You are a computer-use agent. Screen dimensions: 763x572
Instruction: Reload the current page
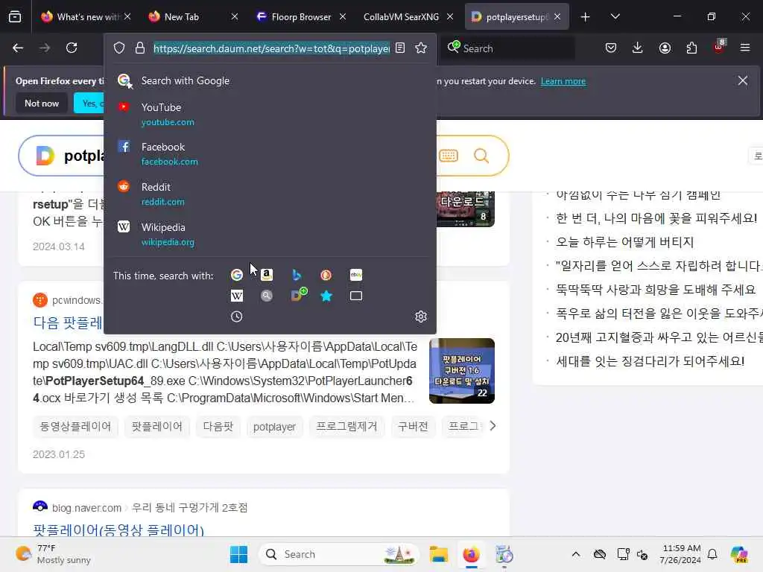coord(72,48)
